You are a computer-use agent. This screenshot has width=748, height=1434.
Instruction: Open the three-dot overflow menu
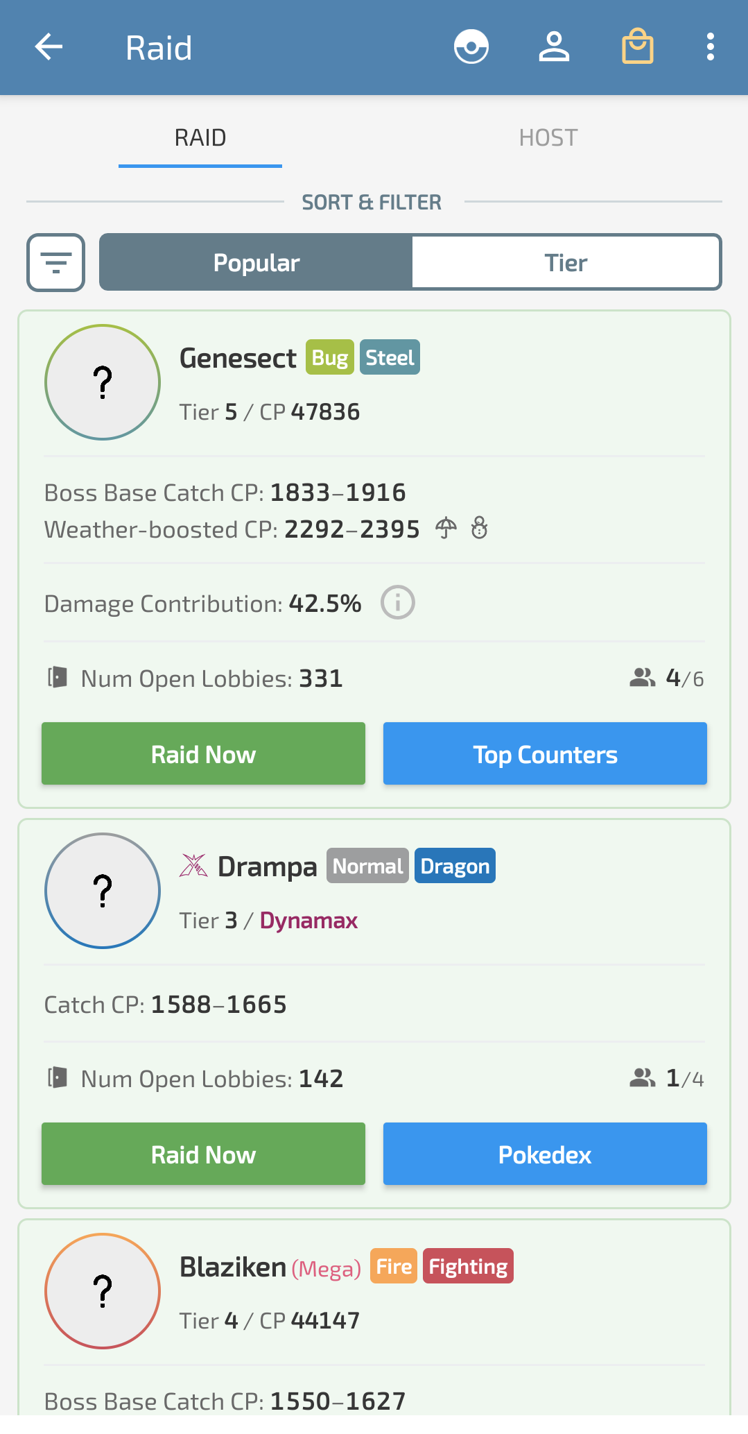tap(710, 47)
